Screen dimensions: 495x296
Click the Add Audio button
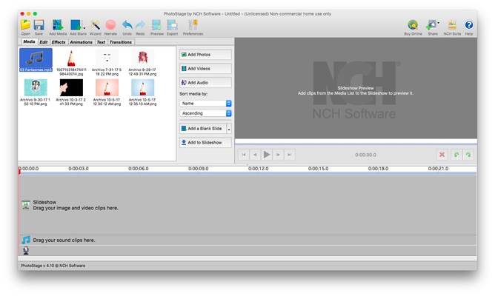pos(205,83)
